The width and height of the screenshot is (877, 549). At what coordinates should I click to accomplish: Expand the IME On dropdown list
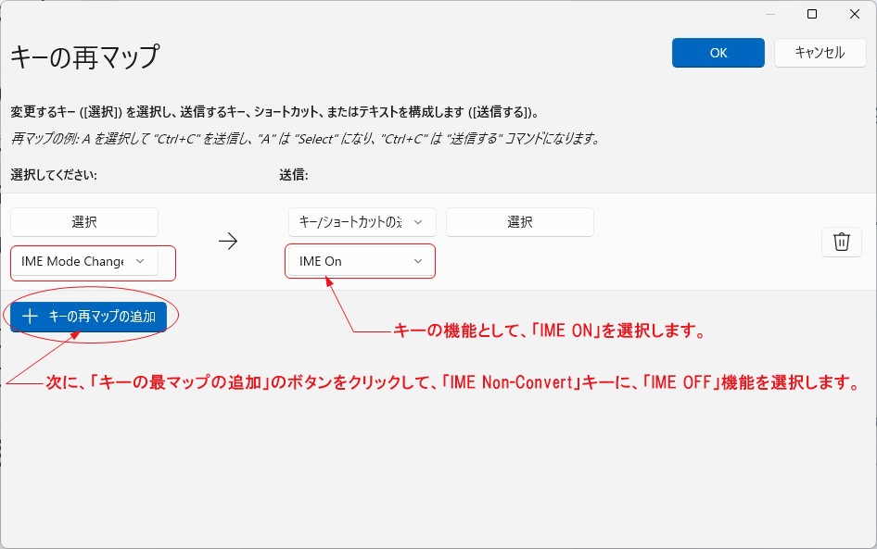(361, 262)
